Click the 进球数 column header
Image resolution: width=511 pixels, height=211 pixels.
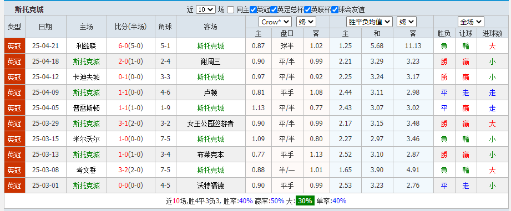pyautogui.click(x=493, y=33)
